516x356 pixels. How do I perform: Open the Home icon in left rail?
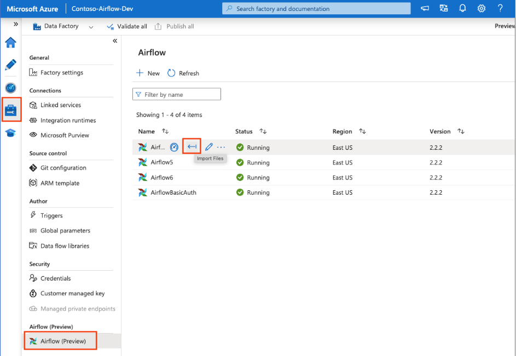point(10,43)
